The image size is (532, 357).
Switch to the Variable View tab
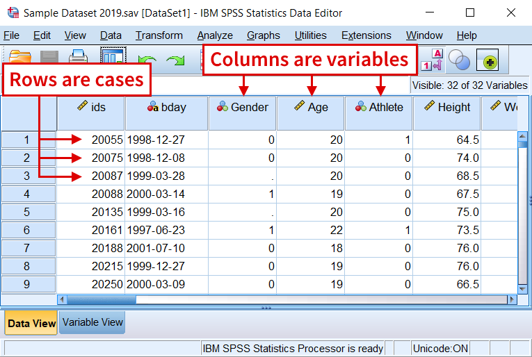(x=92, y=322)
